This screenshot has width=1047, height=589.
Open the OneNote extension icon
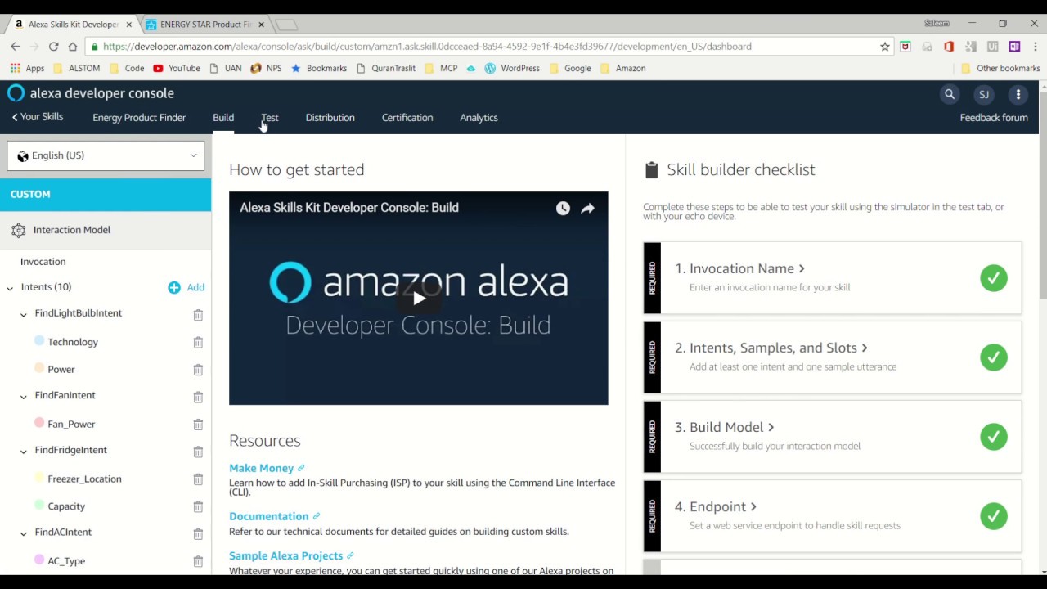1014,47
